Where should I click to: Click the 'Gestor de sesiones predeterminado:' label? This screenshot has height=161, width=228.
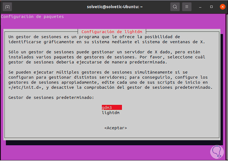click(51, 97)
